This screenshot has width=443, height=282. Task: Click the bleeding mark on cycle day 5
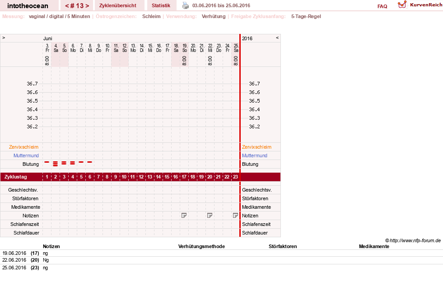pyautogui.click(x=81, y=162)
